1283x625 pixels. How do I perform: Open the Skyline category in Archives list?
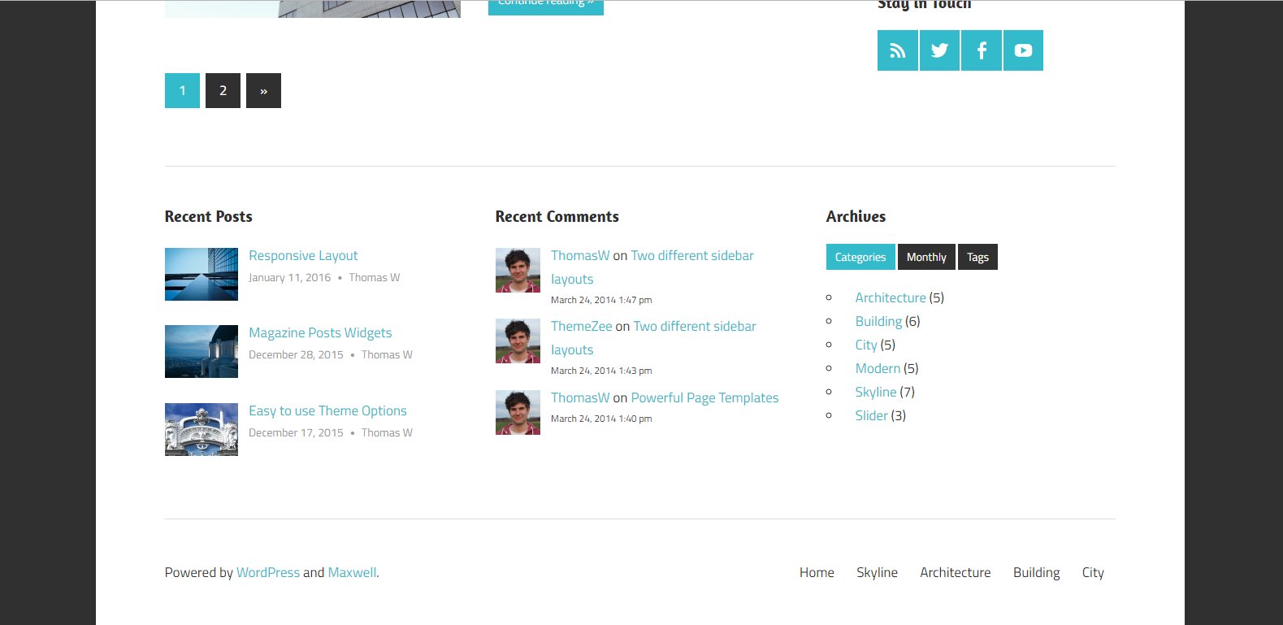click(876, 393)
